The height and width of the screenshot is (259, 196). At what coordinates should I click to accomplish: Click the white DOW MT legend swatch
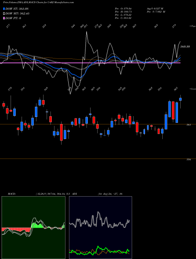4,13
